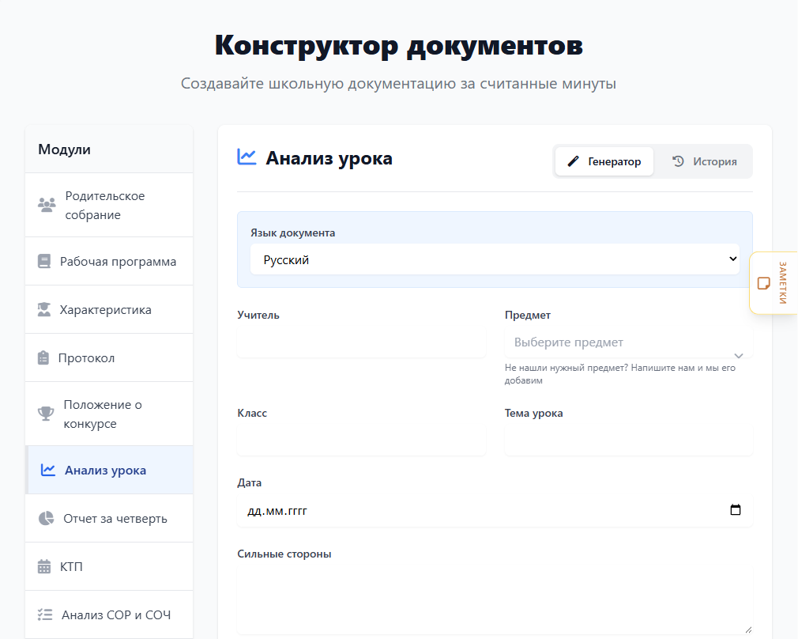Screen dimensions: 798x639
Task: Click the pie chart icon for Отчет за четверть
Action: pyautogui.click(x=46, y=518)
